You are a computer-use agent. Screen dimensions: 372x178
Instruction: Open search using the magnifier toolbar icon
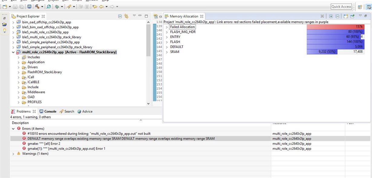click(48, 6)
